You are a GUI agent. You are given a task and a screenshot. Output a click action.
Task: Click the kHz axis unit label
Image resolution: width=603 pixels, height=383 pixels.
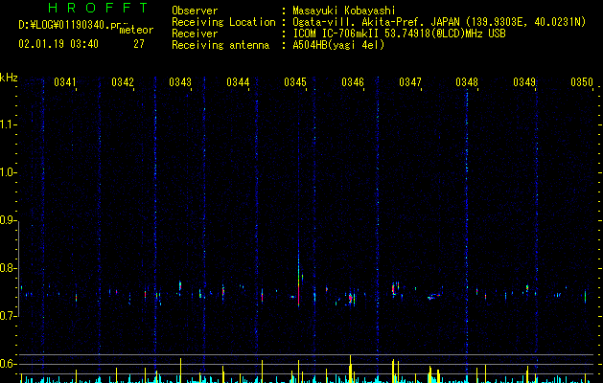click(9, 78)
